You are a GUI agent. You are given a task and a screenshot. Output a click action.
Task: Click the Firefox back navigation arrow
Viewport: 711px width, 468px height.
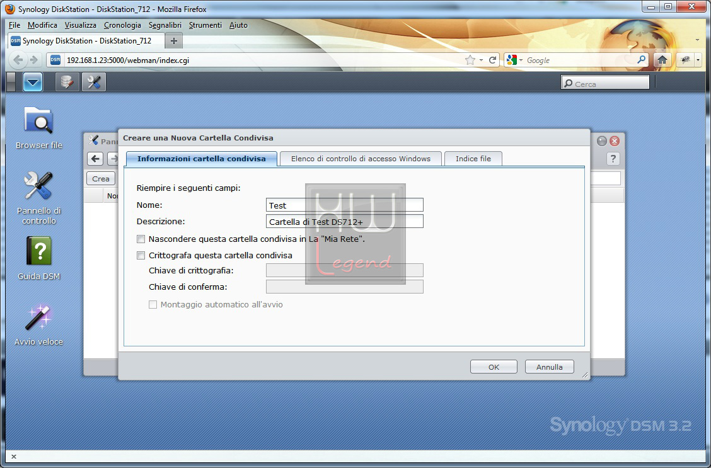point(18,60)
